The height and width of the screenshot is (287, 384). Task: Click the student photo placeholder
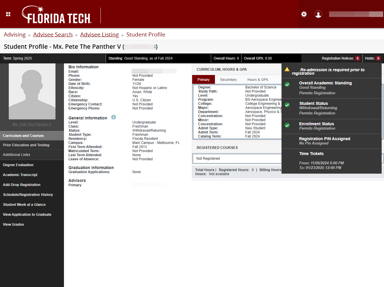click(32, 91)
